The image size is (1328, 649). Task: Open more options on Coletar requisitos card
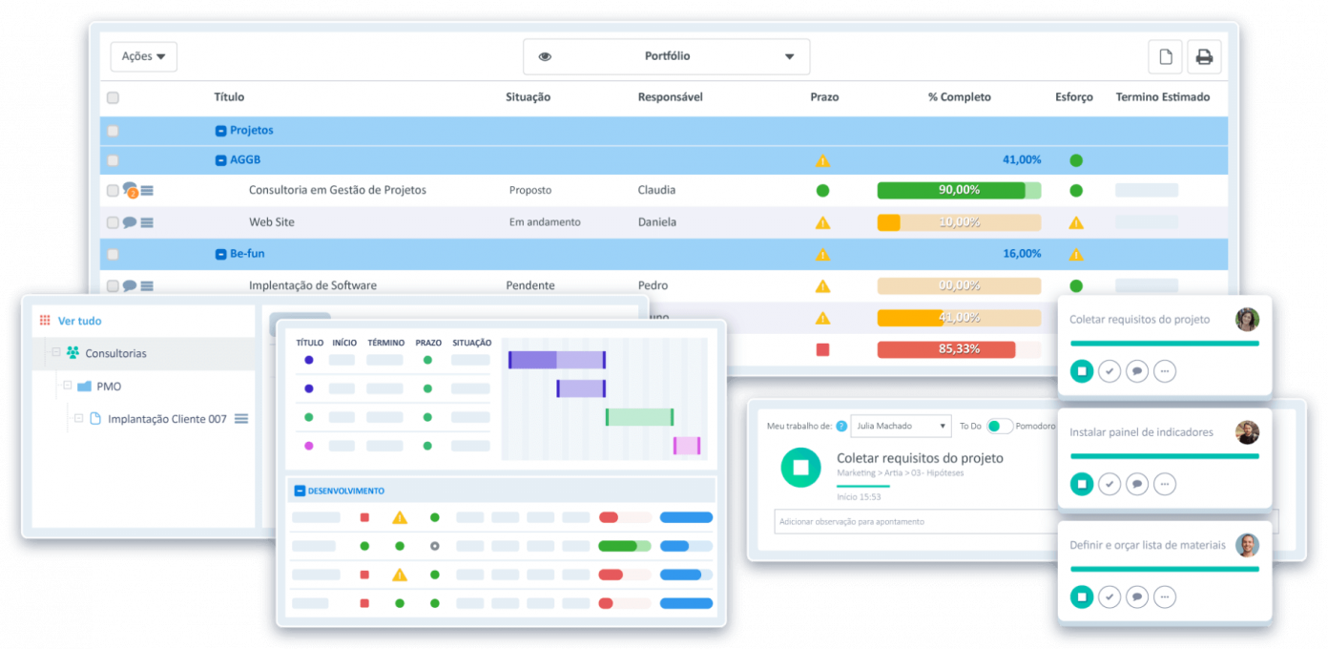[x=1164, y=371]
